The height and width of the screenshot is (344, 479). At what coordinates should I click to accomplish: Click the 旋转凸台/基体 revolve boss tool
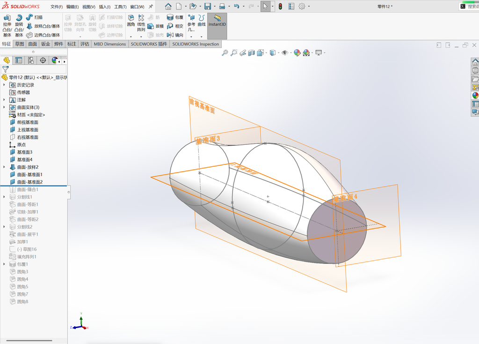tap(19, 26)
